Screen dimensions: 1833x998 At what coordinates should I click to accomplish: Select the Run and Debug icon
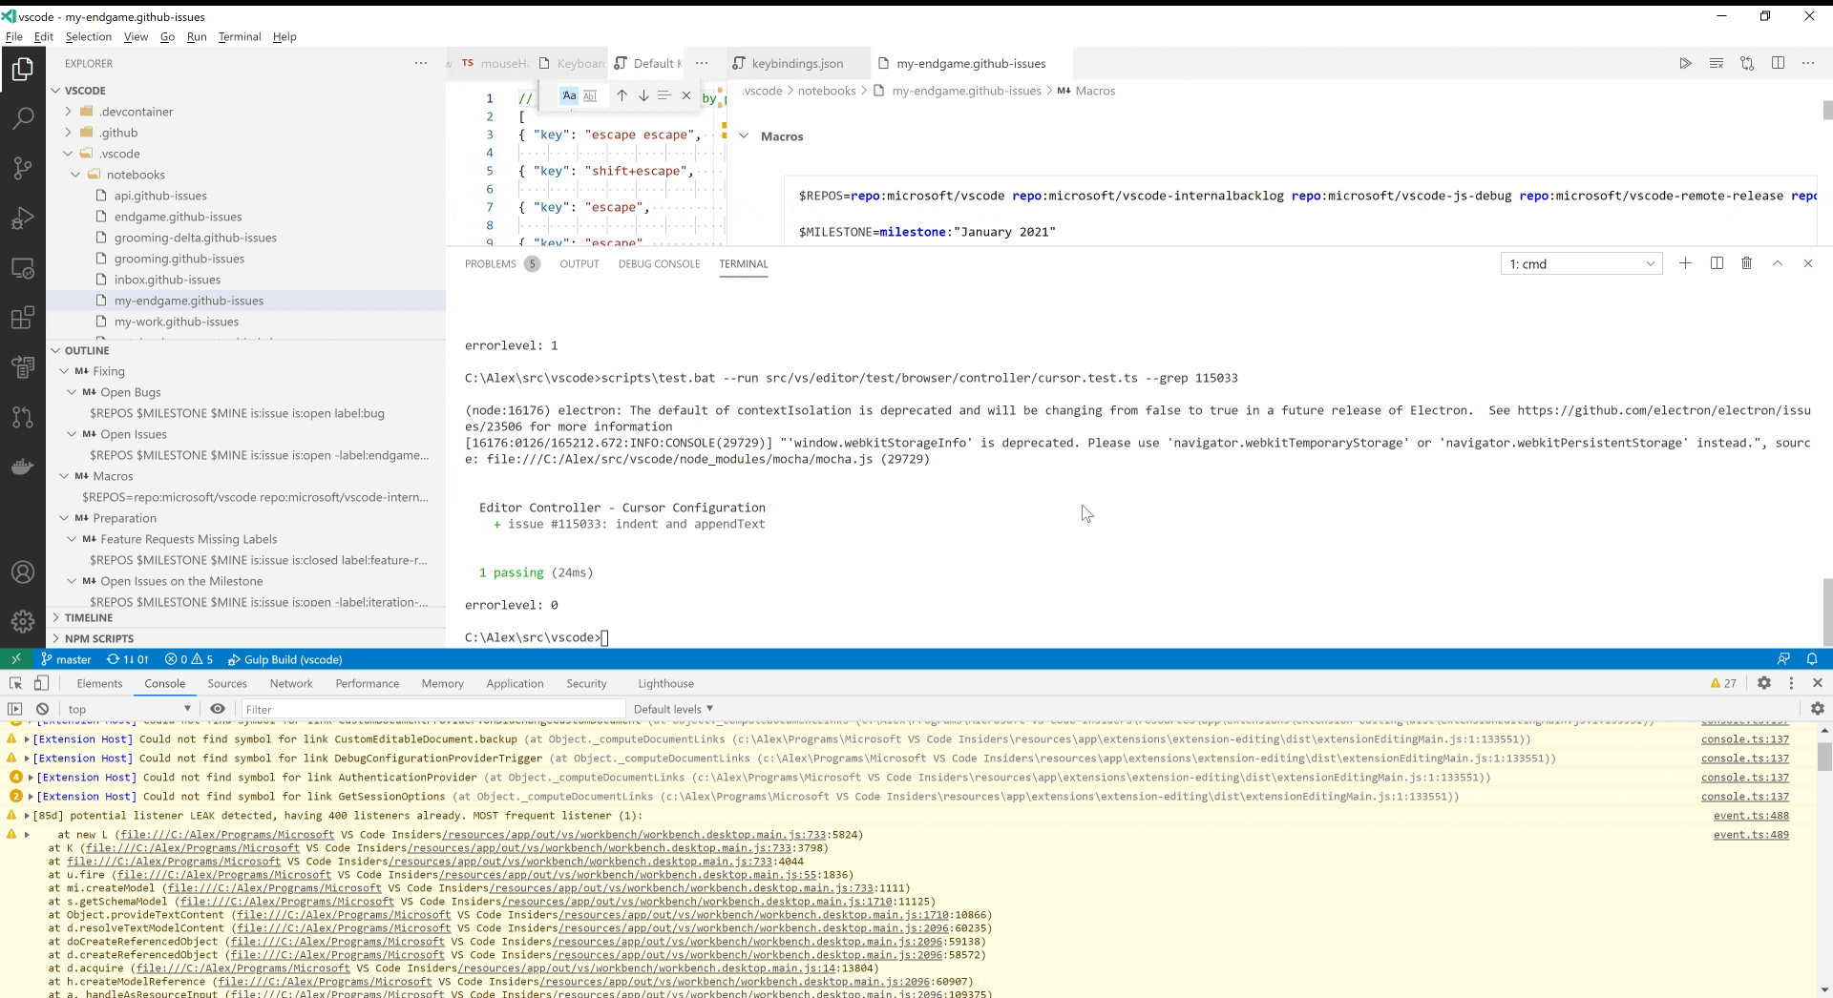(23, 218)
